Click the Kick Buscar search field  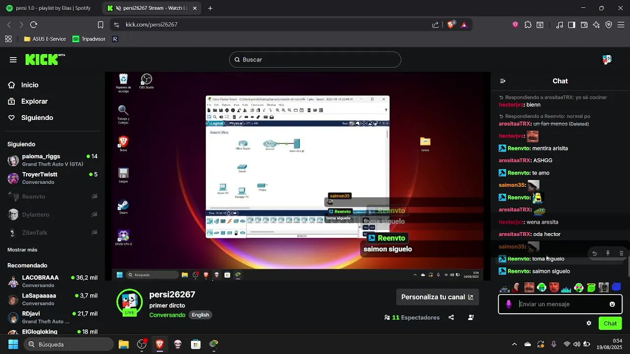pyautogui.click(x=315, y=59)
